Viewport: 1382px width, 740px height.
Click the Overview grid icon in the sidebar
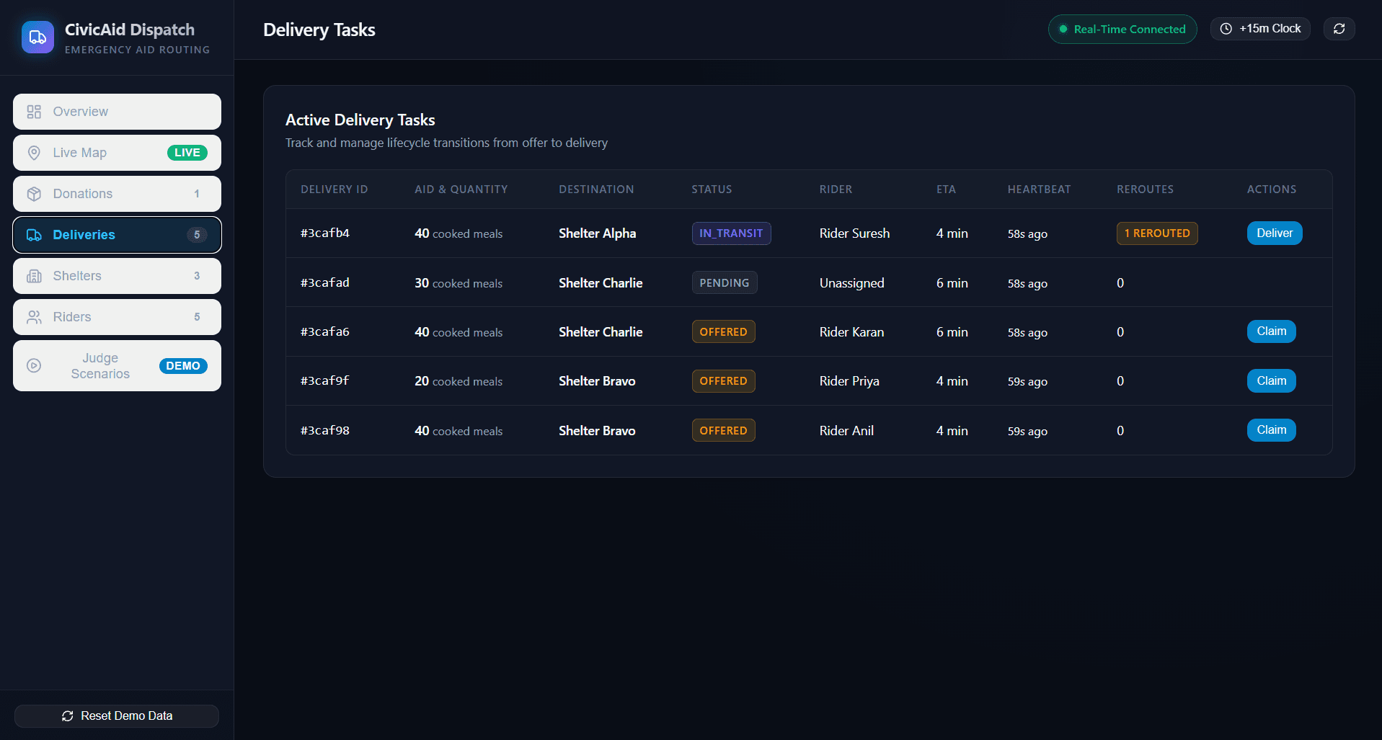[34, 112]
